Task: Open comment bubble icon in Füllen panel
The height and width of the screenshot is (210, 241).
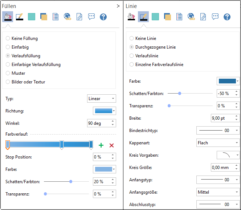Action: (x=91, y=17)
